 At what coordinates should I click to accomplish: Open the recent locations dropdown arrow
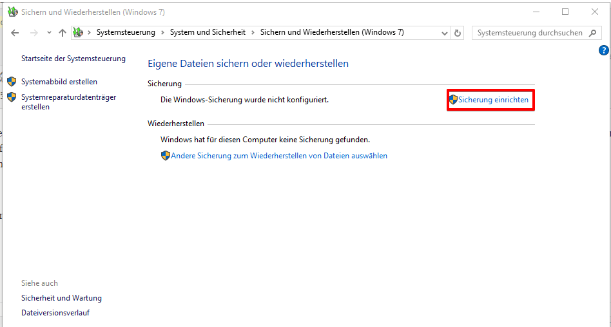[49, 33]
